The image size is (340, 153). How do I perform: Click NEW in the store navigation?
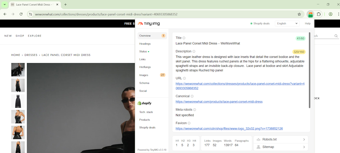tap(8, 36)
